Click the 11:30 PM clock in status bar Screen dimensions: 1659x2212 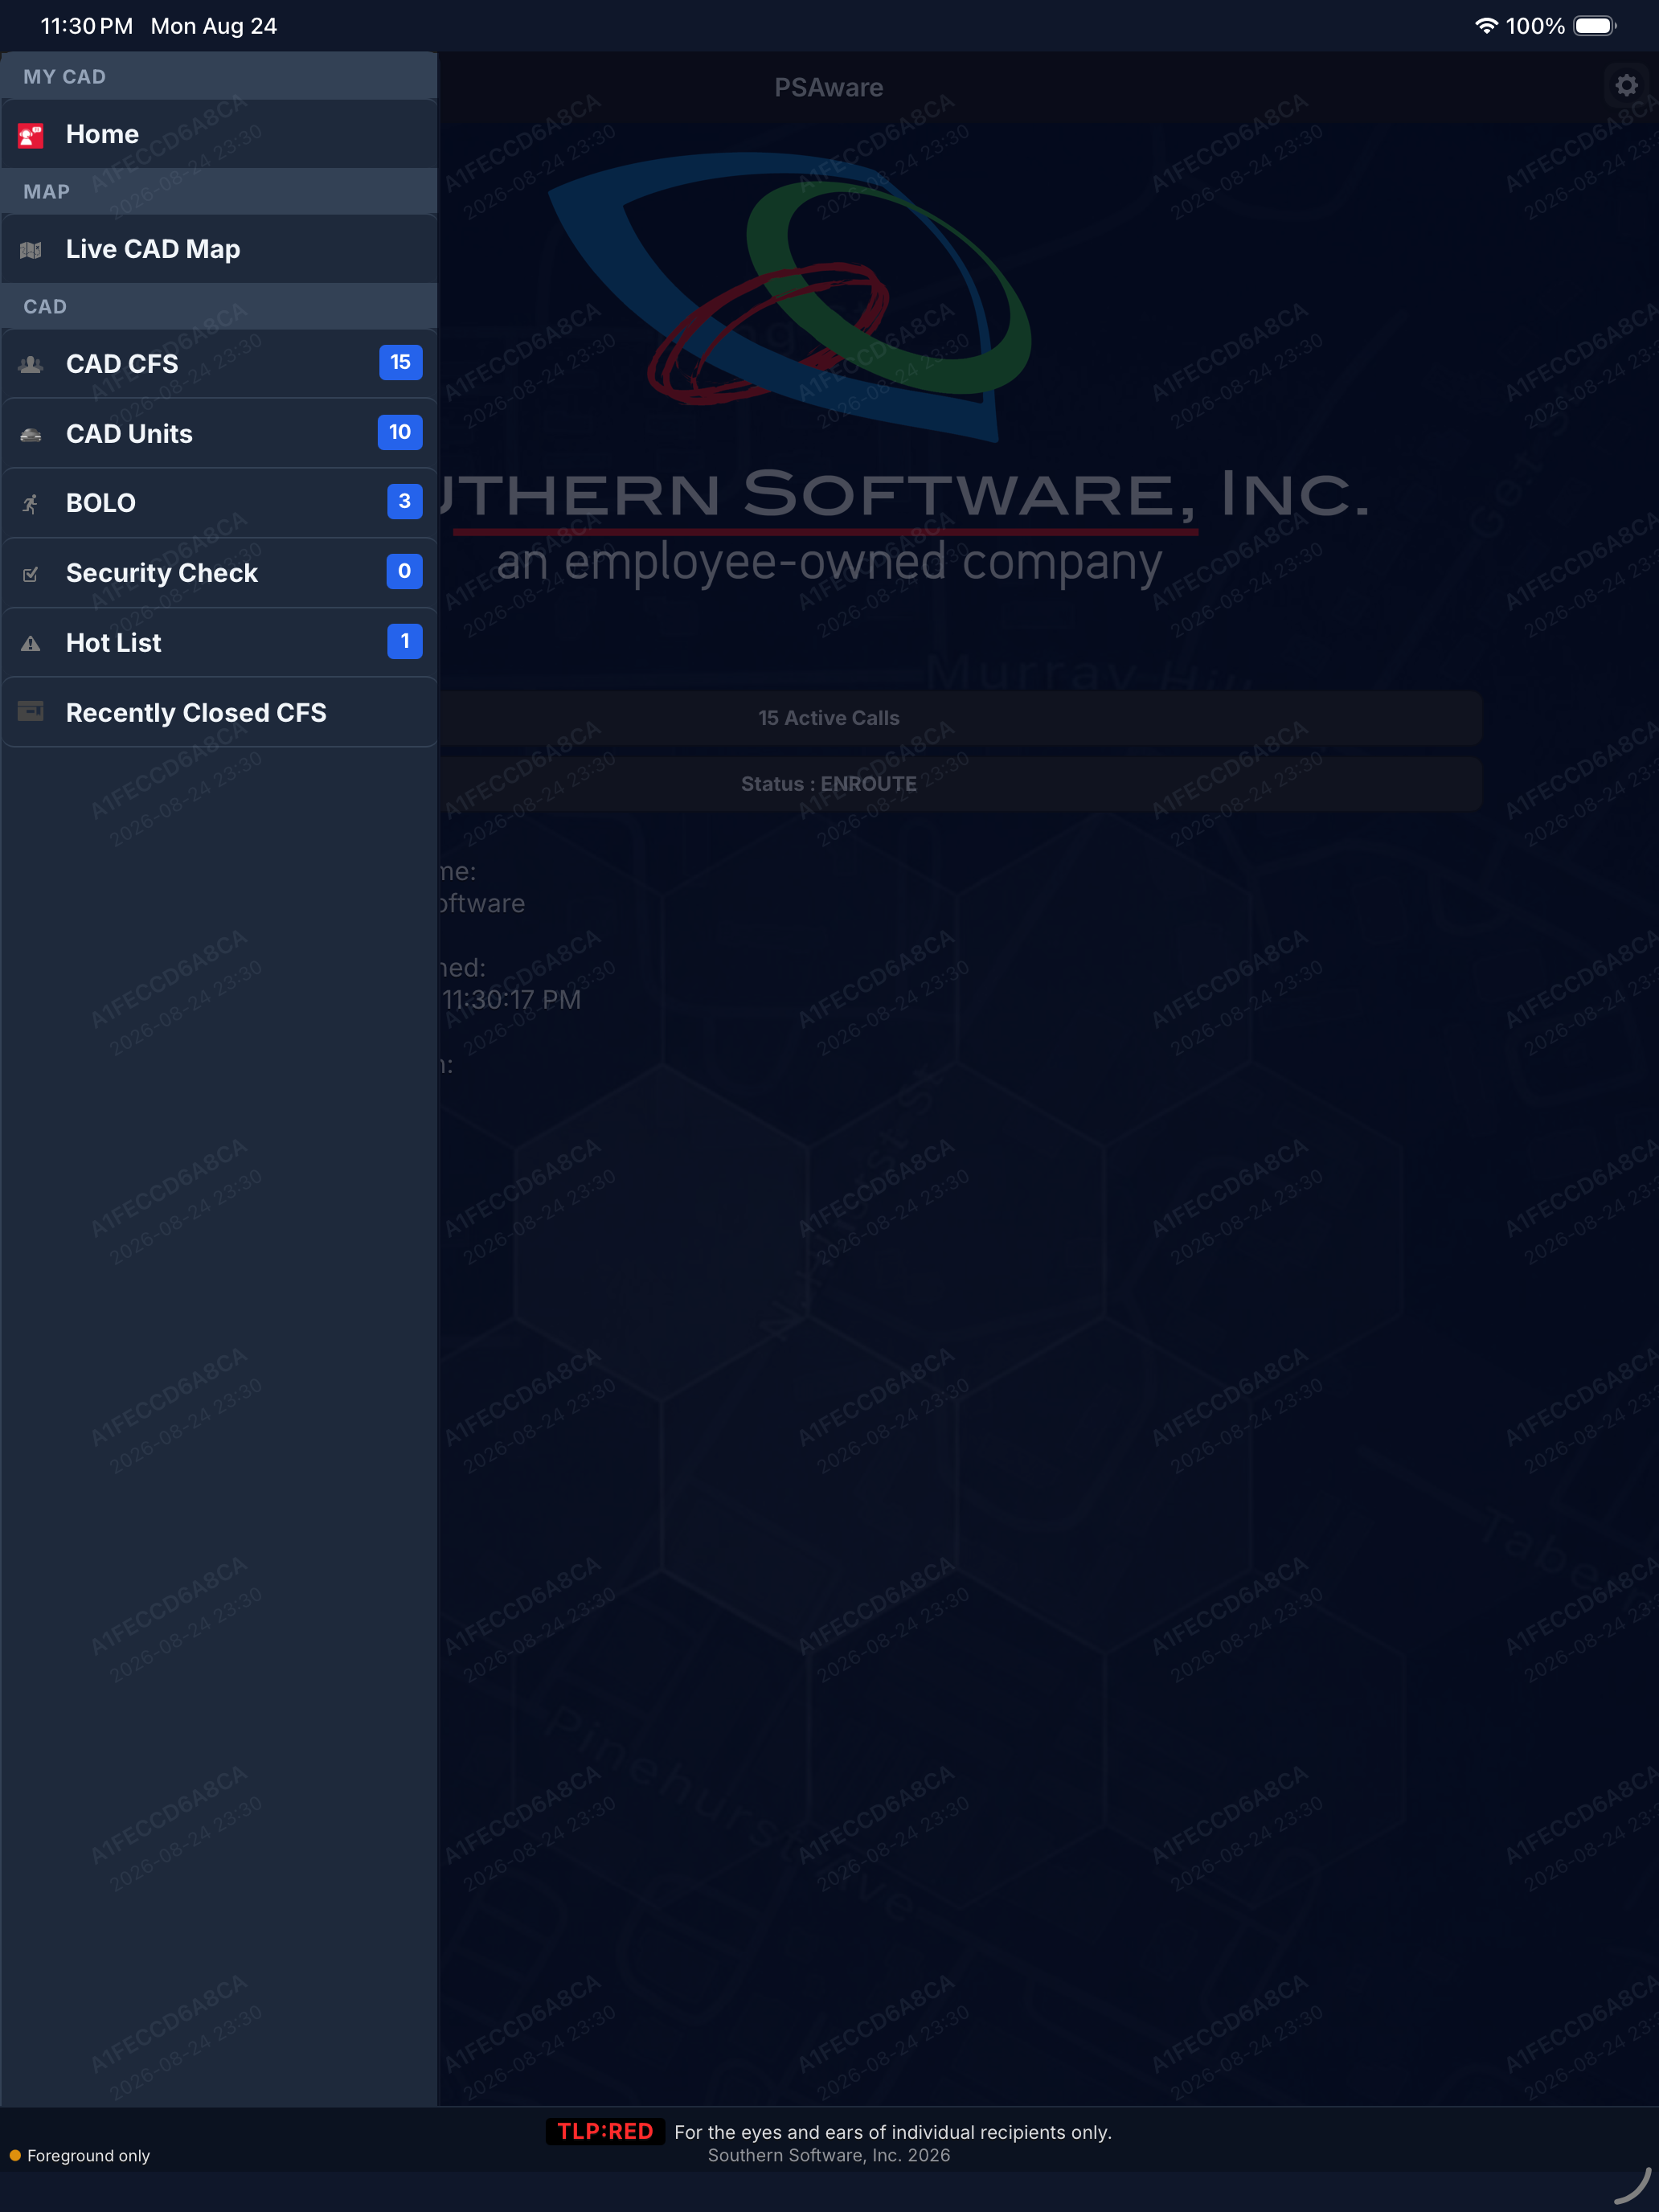(x=86, y=26)
